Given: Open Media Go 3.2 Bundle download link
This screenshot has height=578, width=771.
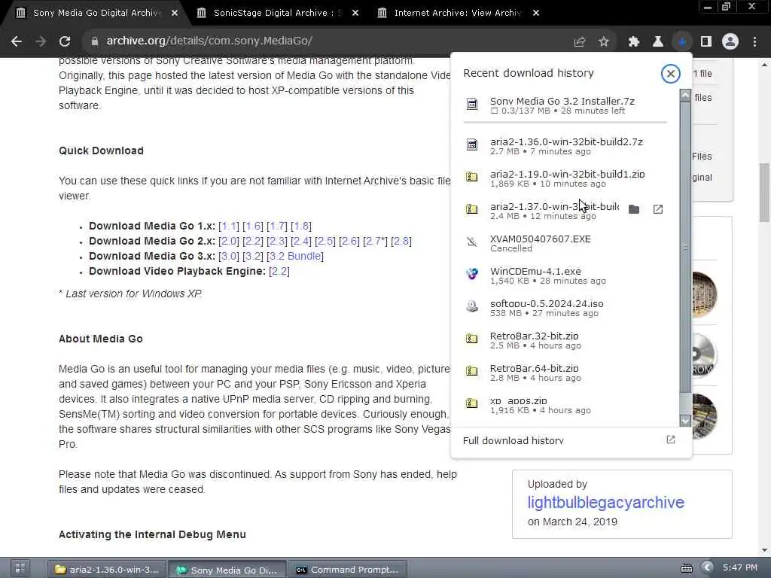Looking at the screenshot, I should pyautogui.click(x=295, y=256).
